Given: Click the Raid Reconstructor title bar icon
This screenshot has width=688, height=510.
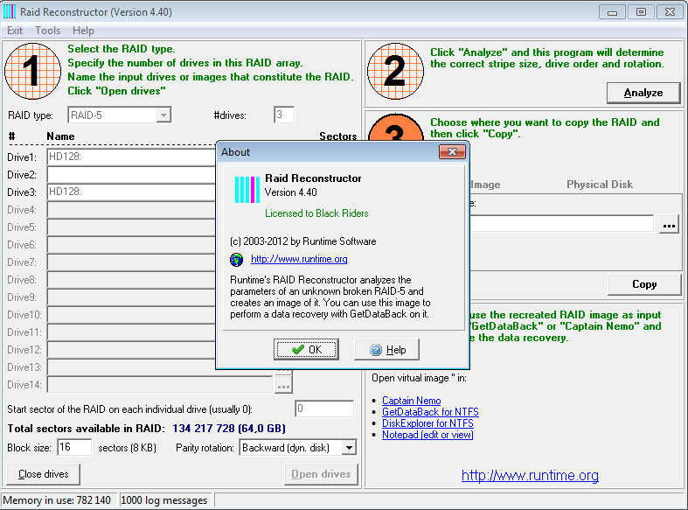Looking at the screenshot, I should [x=10, y=12].
